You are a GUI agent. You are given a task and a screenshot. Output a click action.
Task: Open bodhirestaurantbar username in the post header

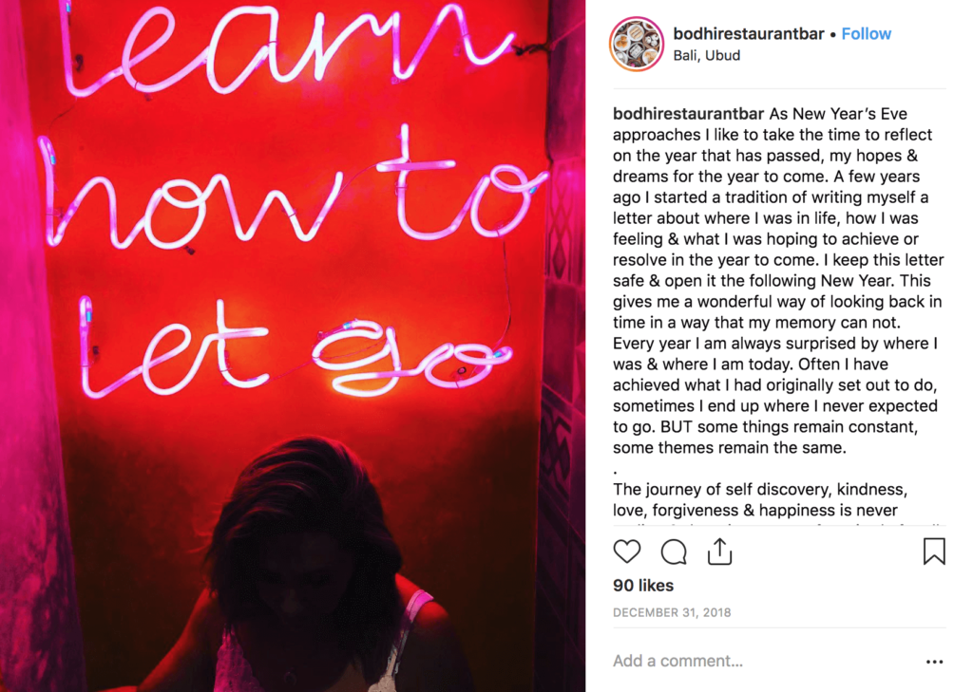click(x=749, y=33)
